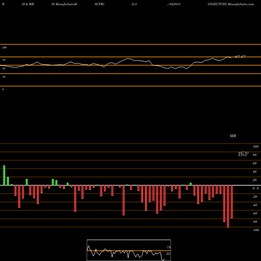Click the MR axis label 20

[x=255, y=180]
